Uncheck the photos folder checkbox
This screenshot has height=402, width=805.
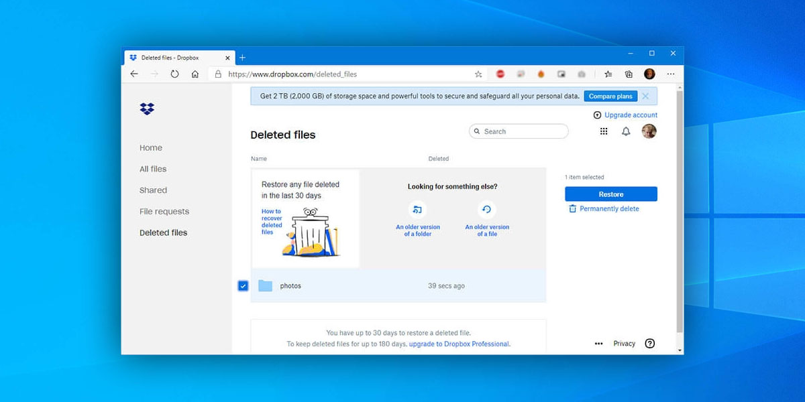243,286
